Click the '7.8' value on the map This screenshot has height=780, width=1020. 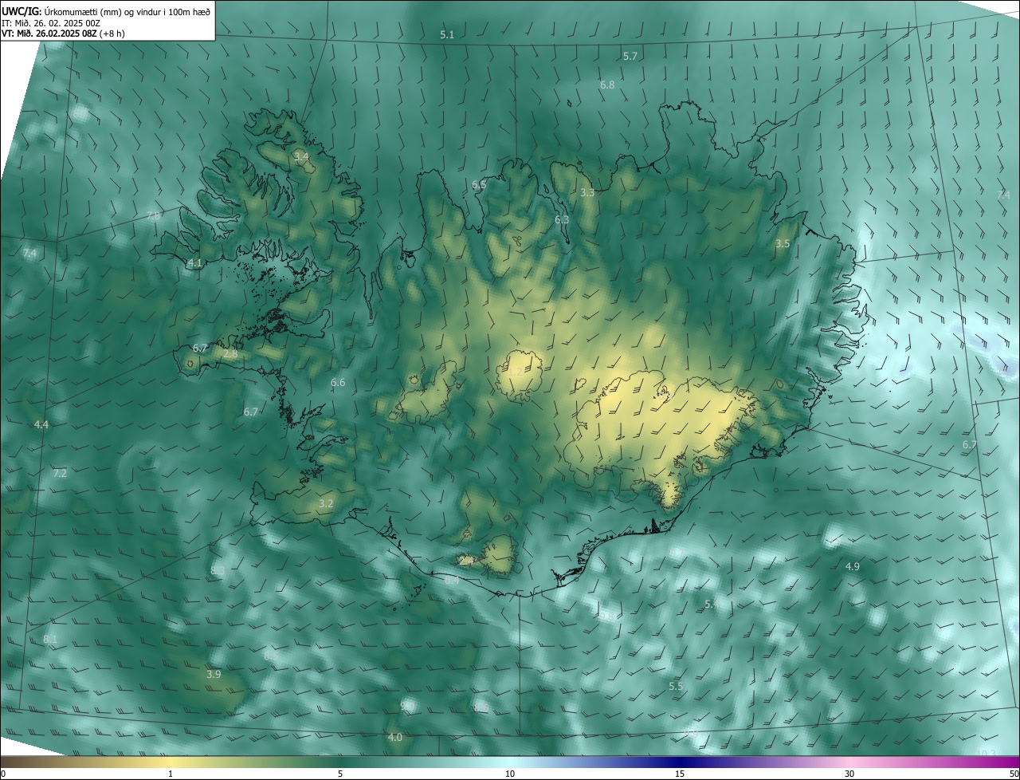(154, 215)
